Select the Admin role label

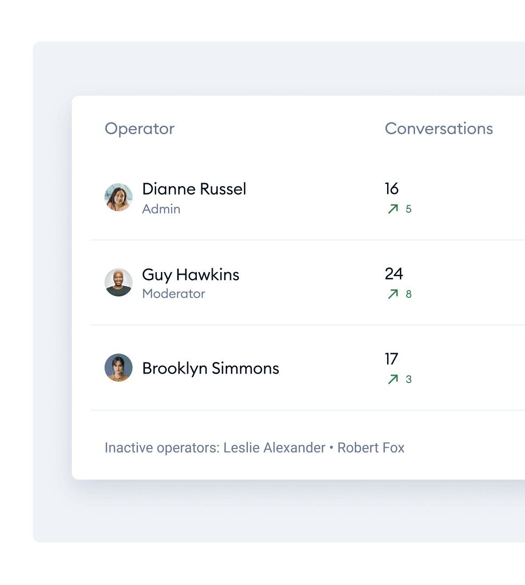(161, 209)
